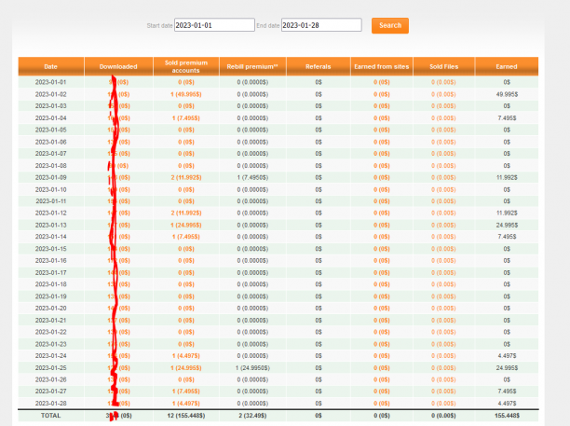Click referals value for 2023-01-06

319,142
